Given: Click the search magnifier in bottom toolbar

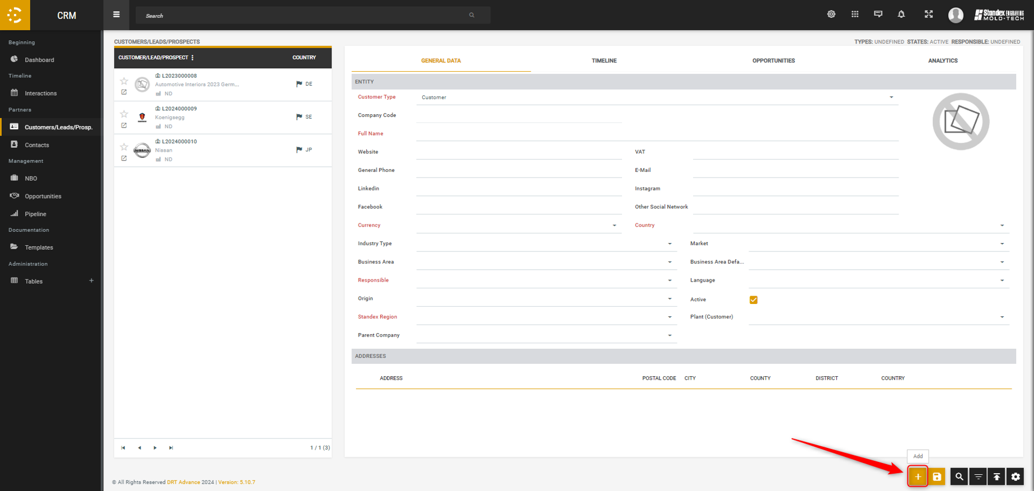Looking at the screenshot, I should (959, 476).
